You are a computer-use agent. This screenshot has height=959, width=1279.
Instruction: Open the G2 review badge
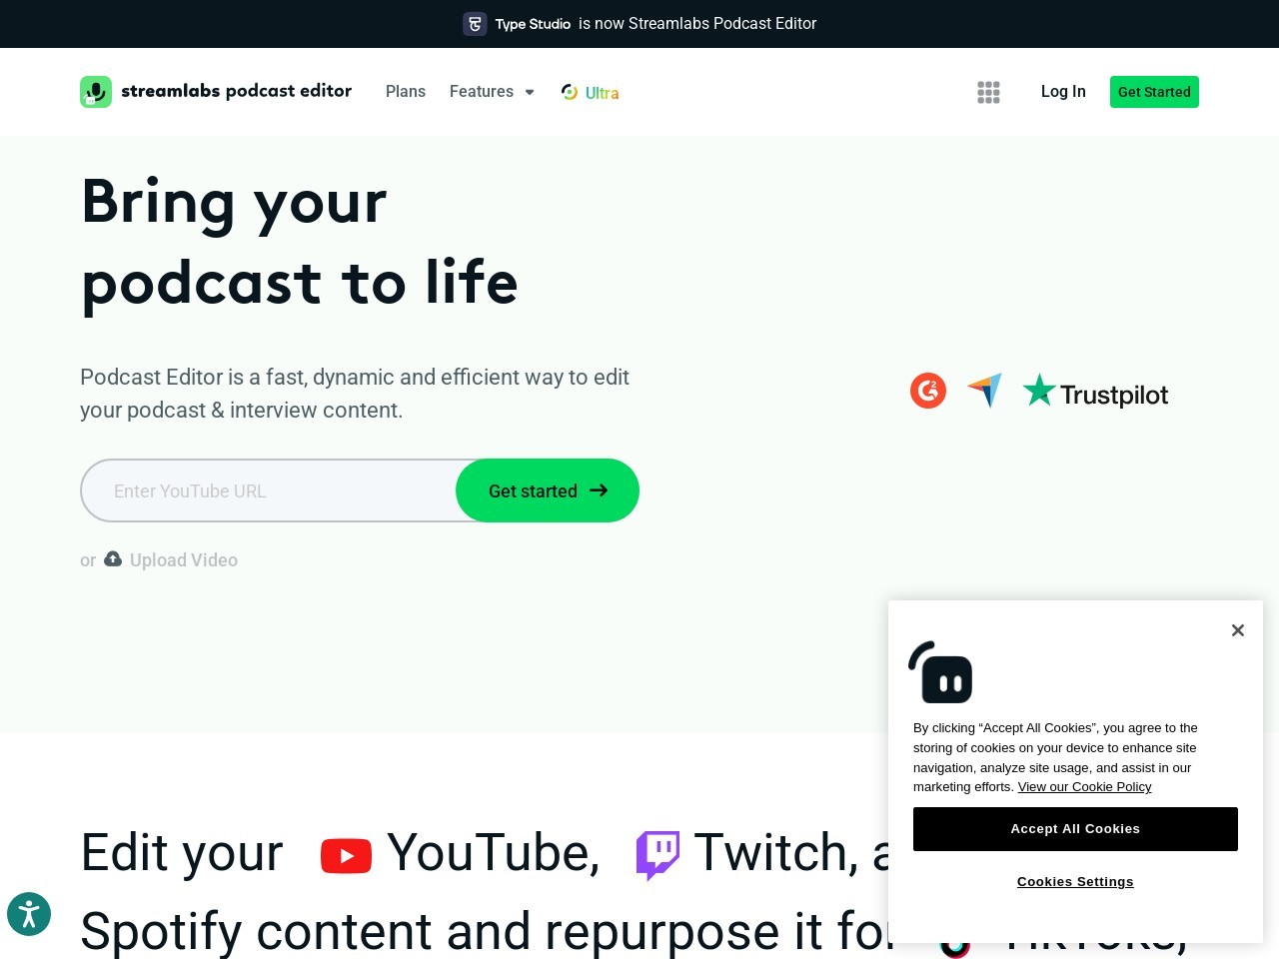pyautogui.click(x=928, y=391)
